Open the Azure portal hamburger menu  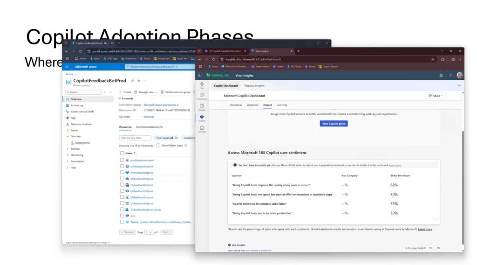(67, 67)
